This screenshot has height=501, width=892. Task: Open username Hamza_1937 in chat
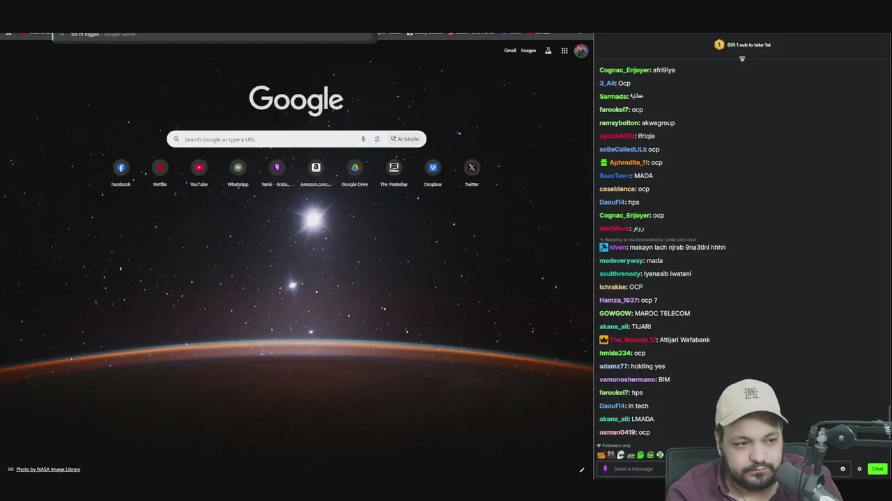coord(618,301)
